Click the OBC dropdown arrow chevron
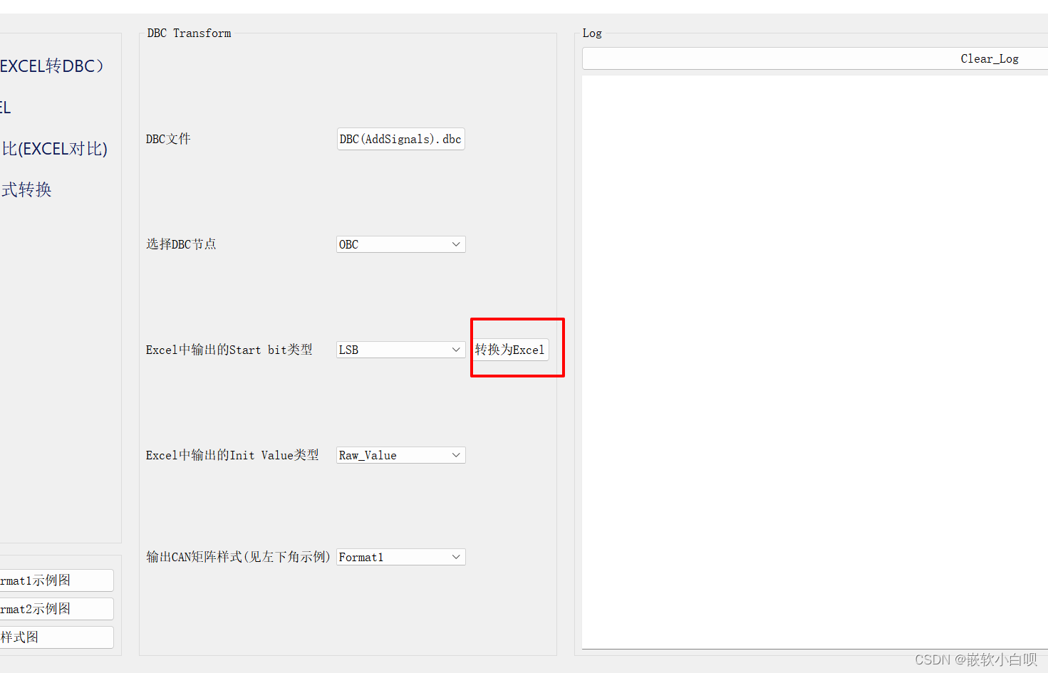 [456, 244]
